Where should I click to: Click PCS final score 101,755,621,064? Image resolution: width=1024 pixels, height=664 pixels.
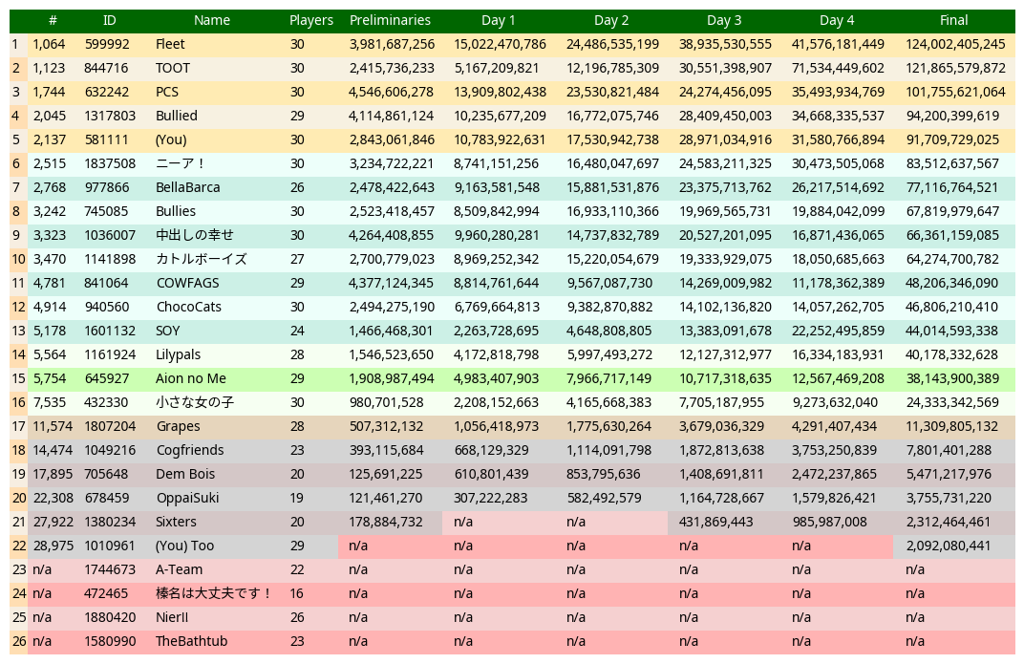pyautogui.click(x=955, y=92)
